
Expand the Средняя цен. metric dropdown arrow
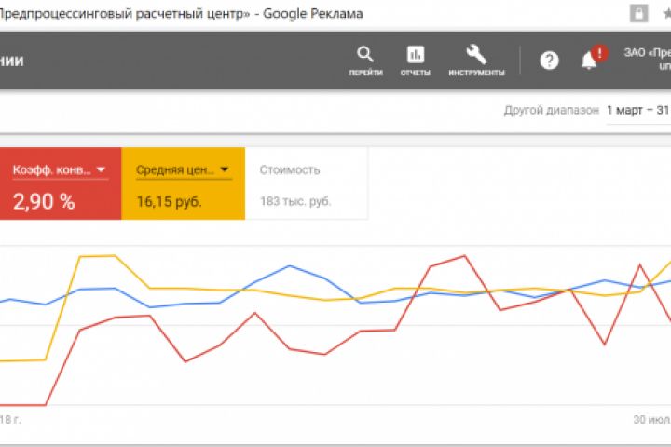pos(225,170)
